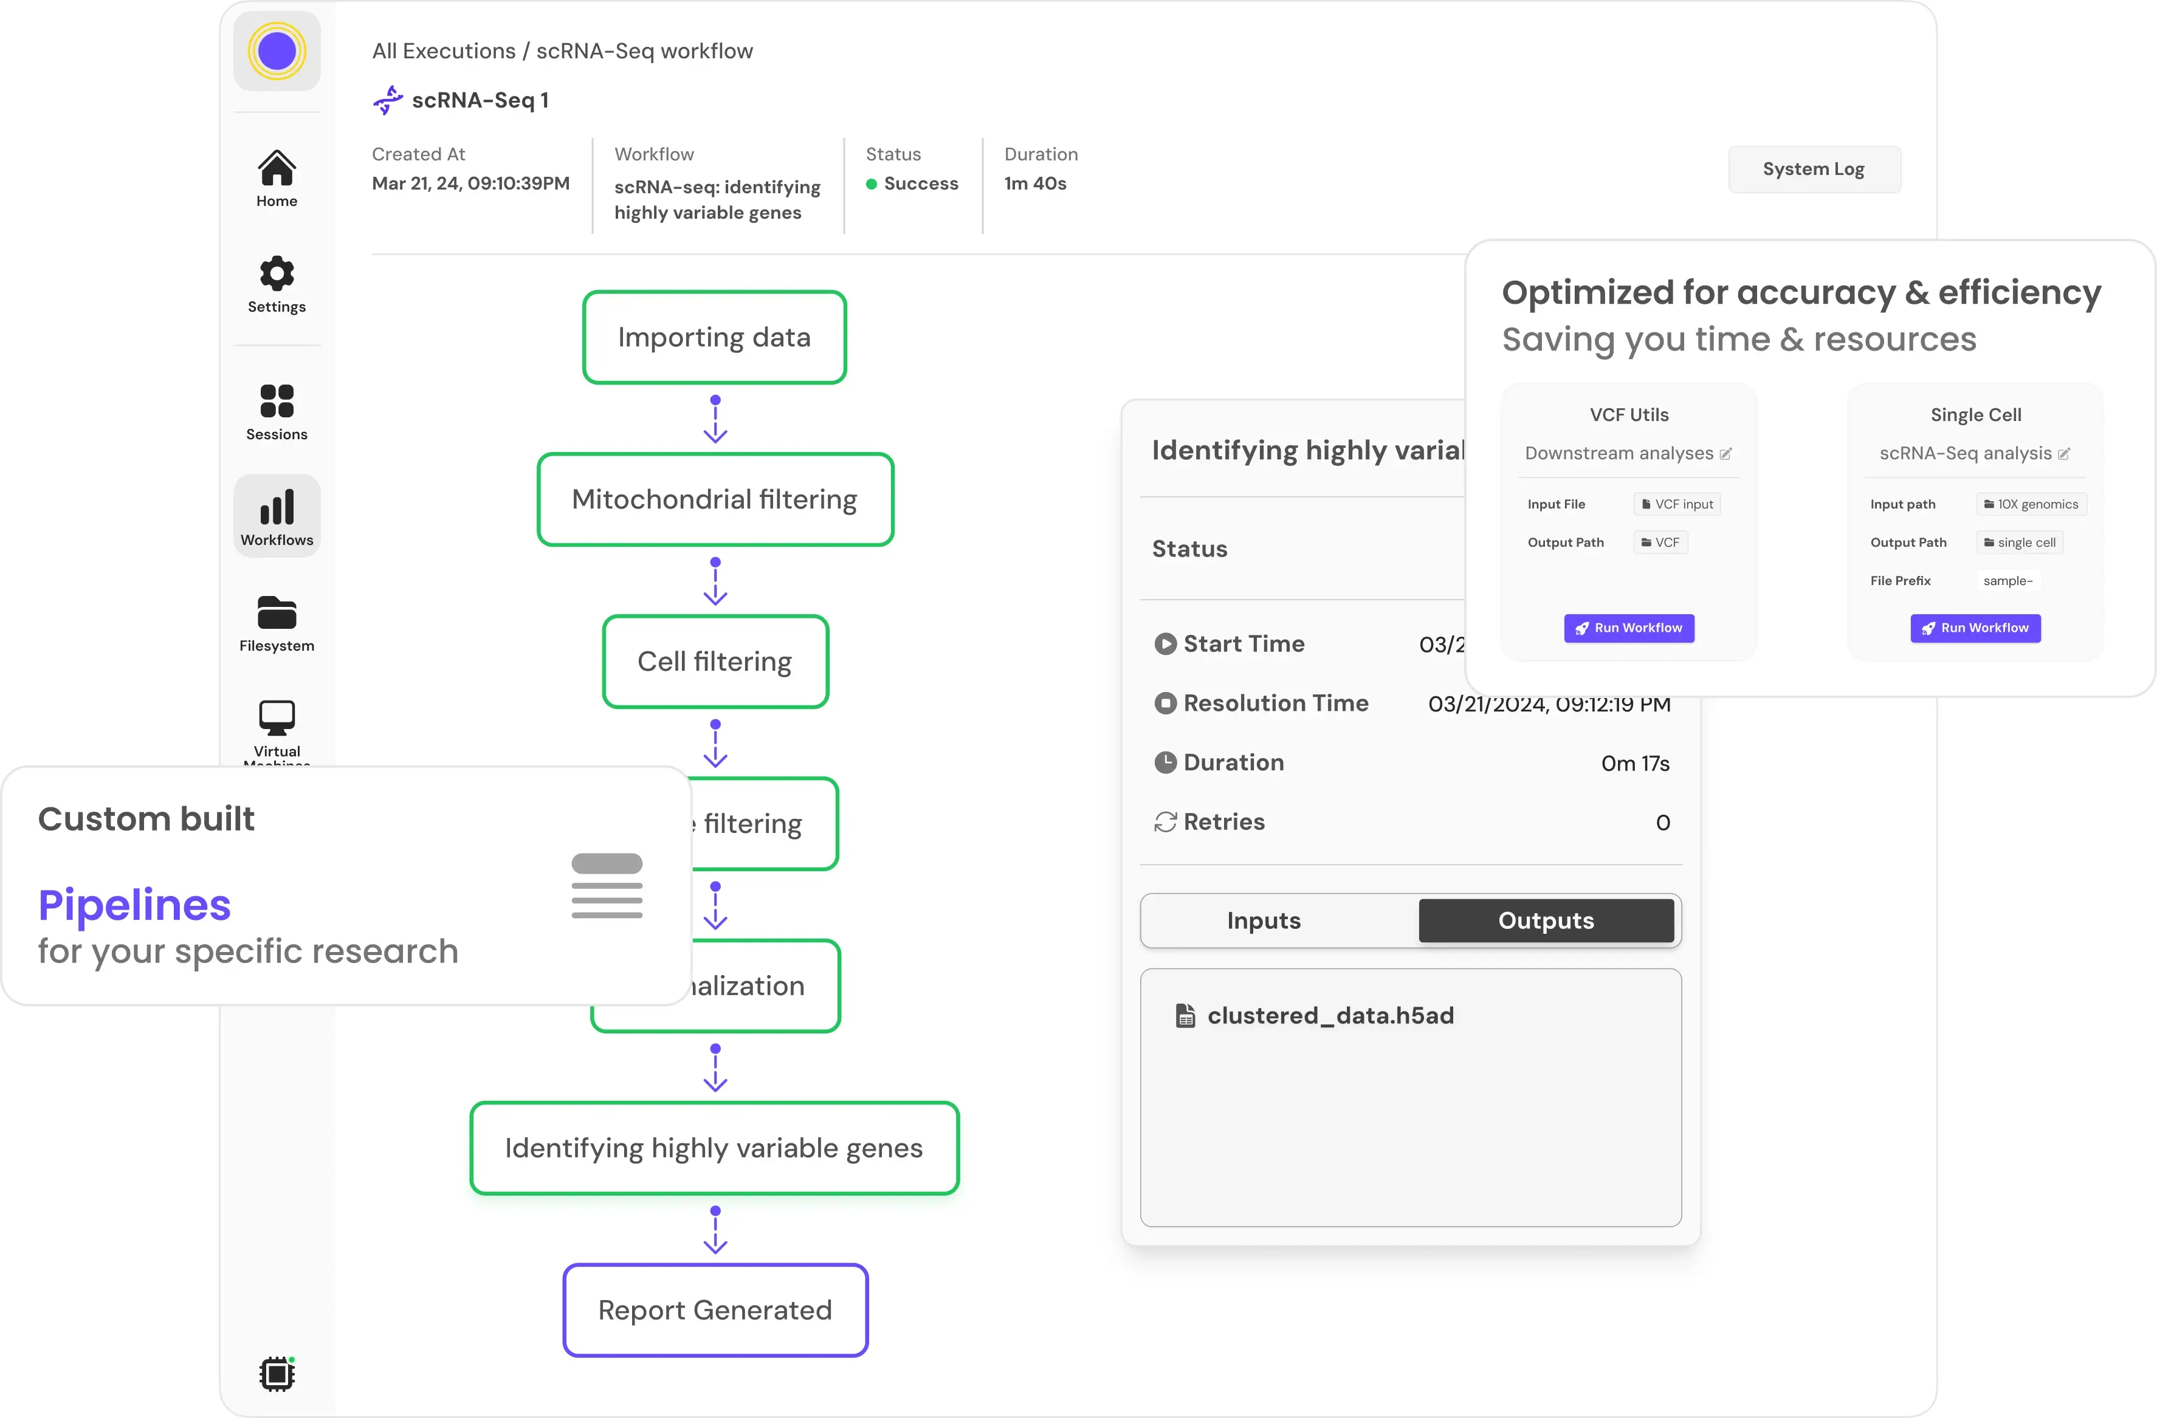Click the scRNA-Seq 1 execution title

click(x=480, y=101)
